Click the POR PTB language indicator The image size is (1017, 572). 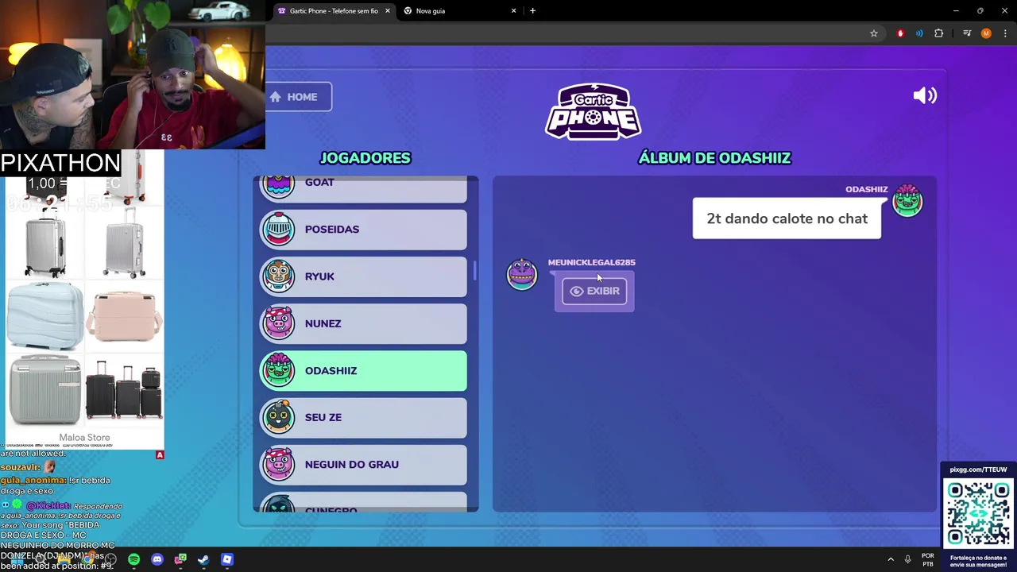coord(927,559)
